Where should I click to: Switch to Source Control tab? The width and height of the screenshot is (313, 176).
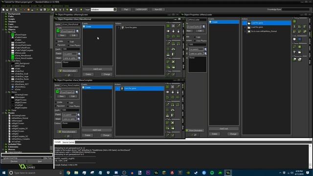tap(68, 142)
